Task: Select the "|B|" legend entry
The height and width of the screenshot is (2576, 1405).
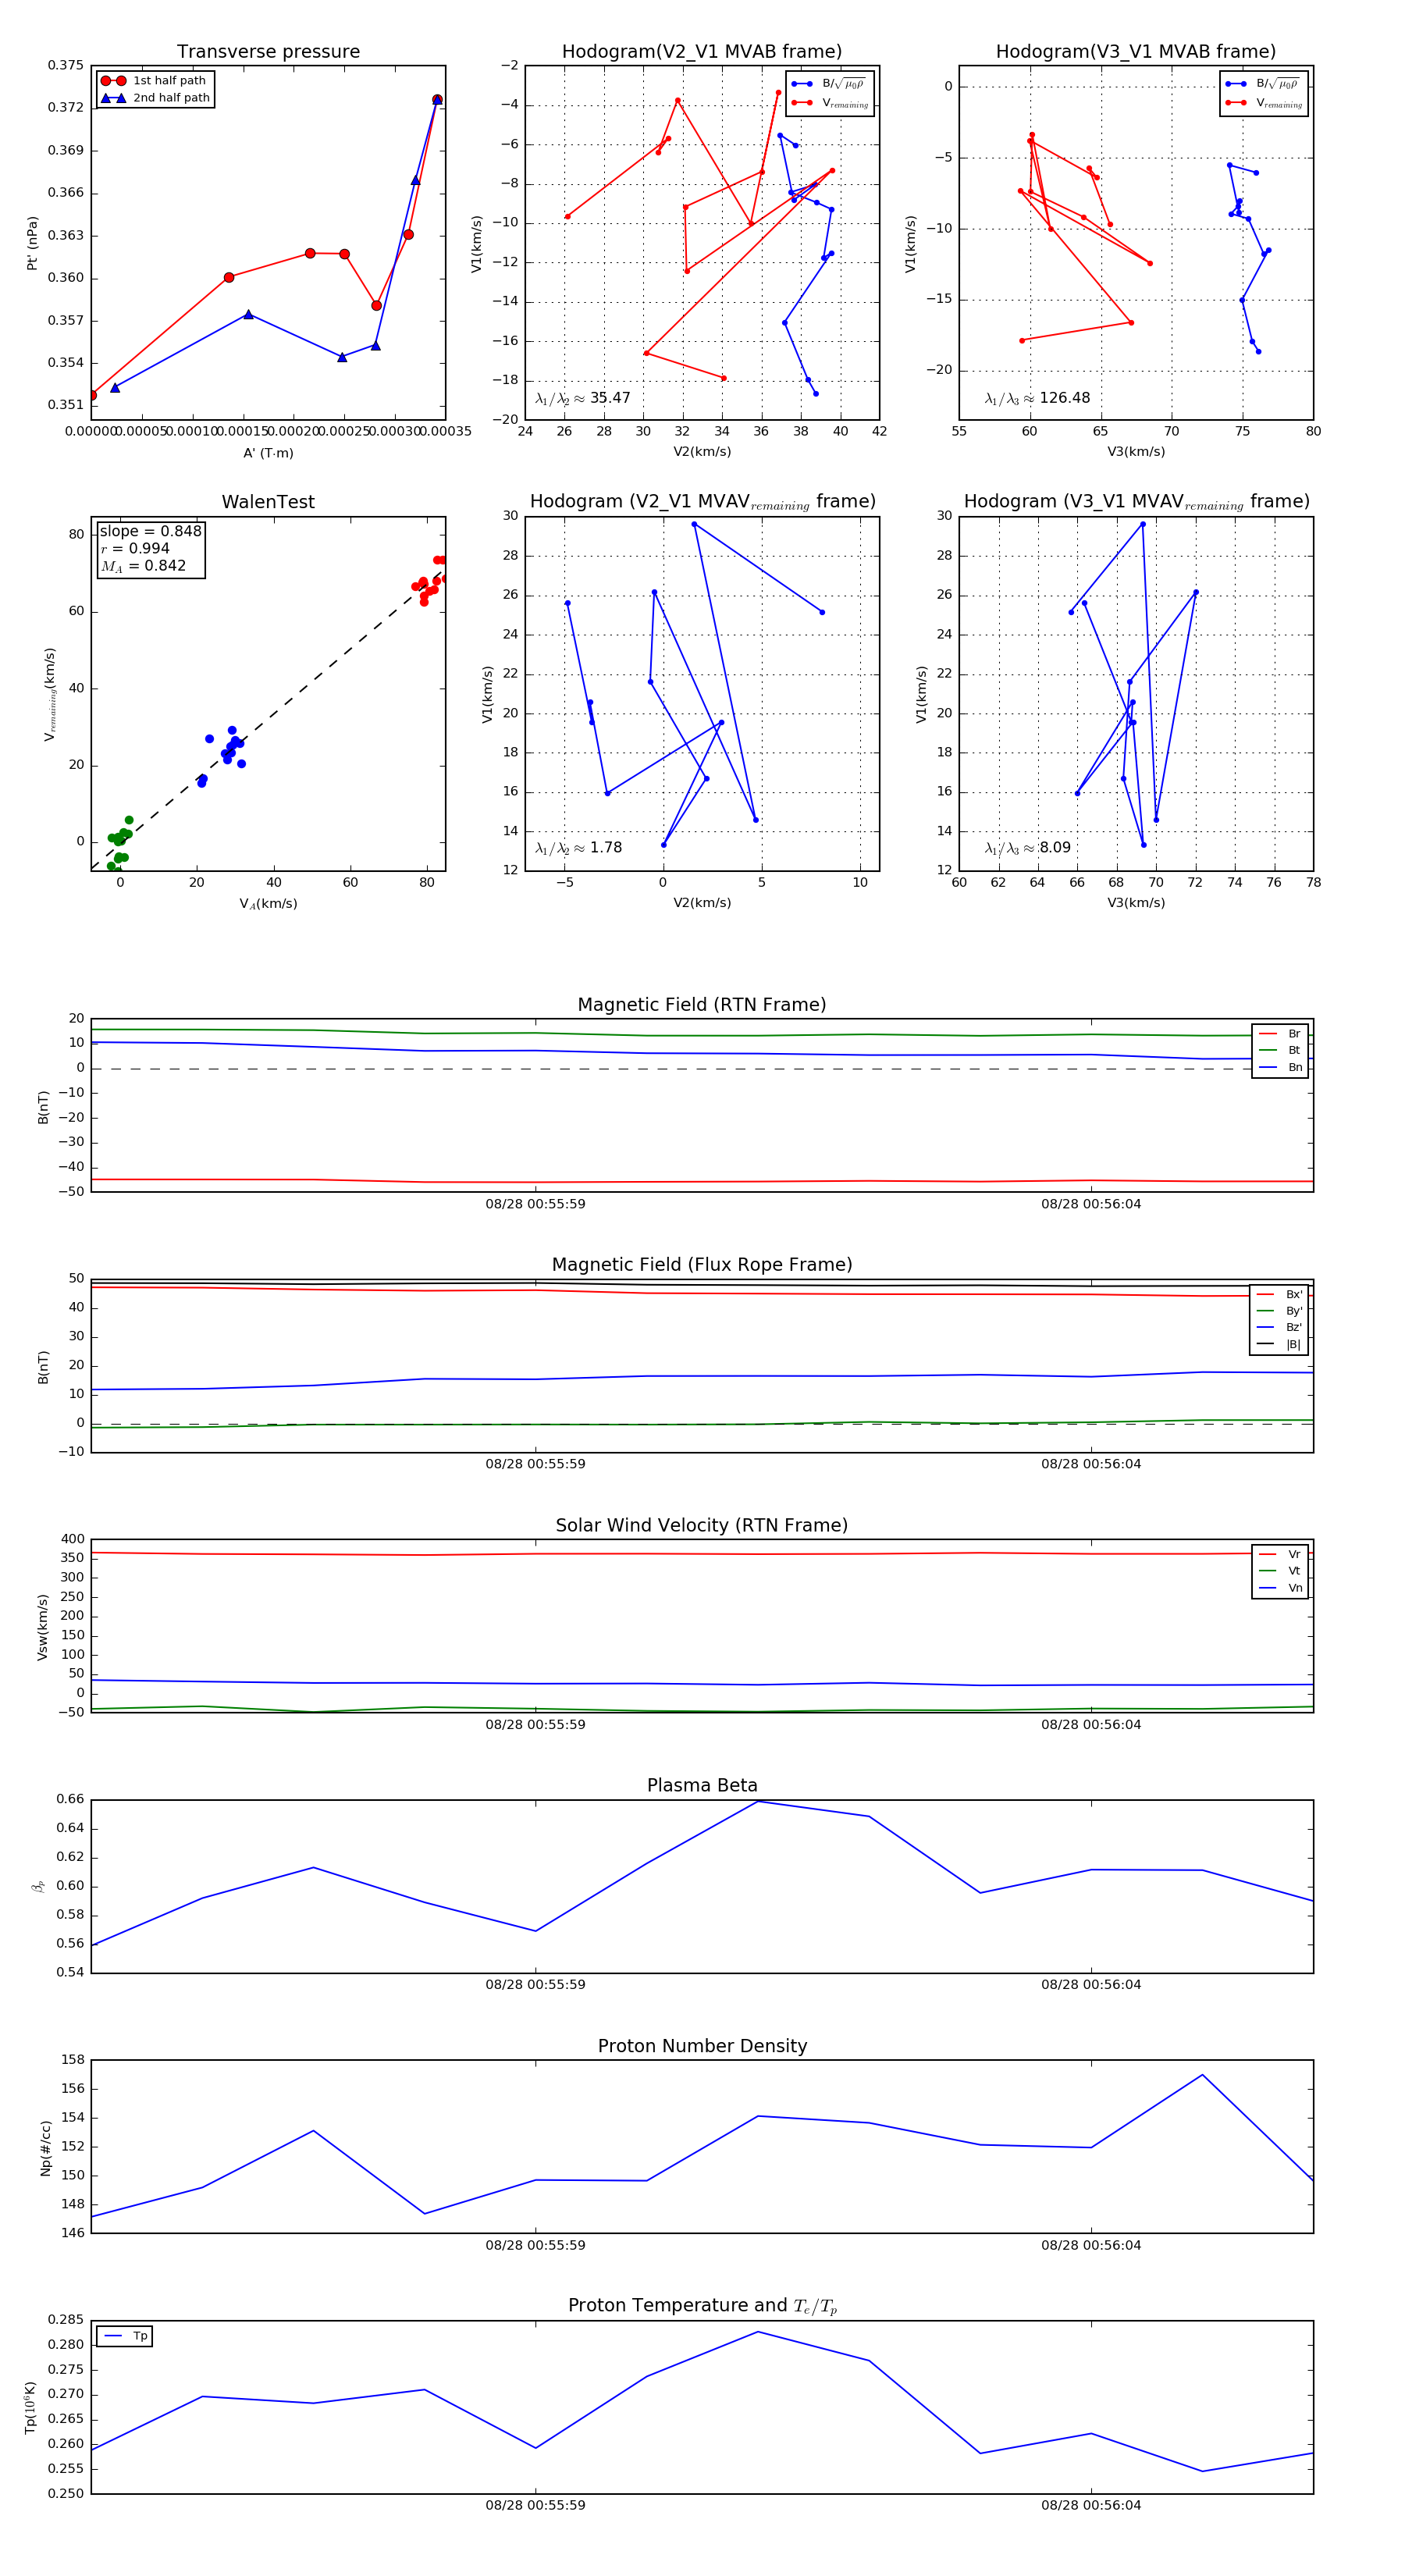Action: 1279,1344
